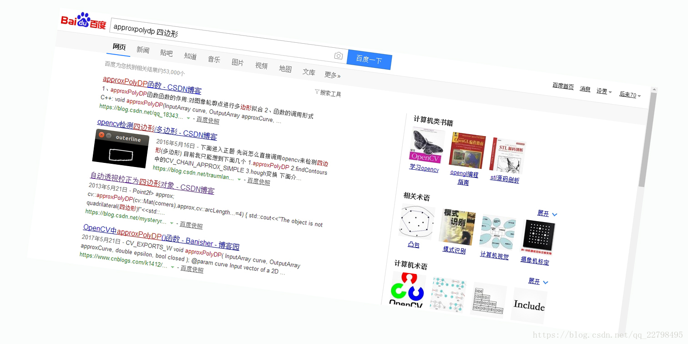Open the opengl编程指南 link

(x=464, y=177)
